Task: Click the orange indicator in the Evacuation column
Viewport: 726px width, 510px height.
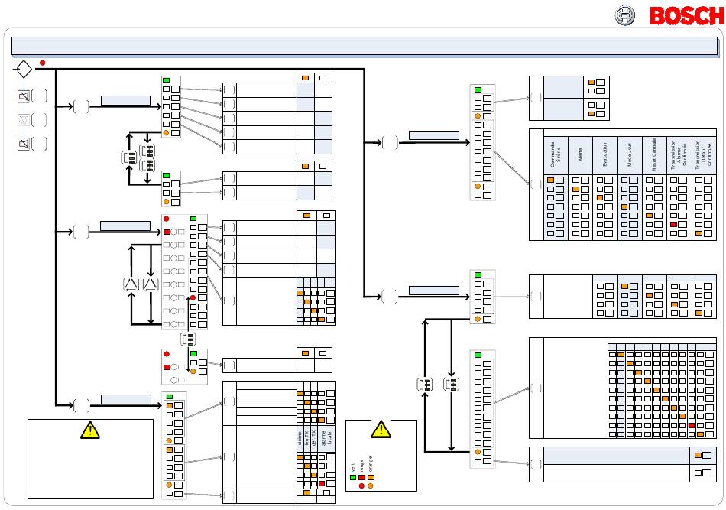Action: coord(600,198)
